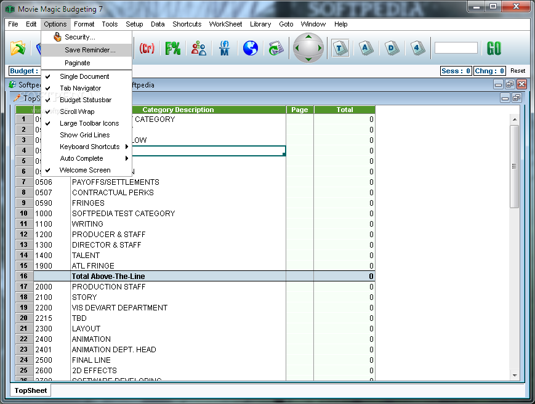This screenshot has width=535, height=404.
Task: Go to Account level (A icon)
Action: [x=366, y=48]
